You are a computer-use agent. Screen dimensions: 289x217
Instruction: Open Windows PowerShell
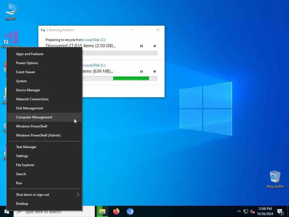(x=44, y=126)
